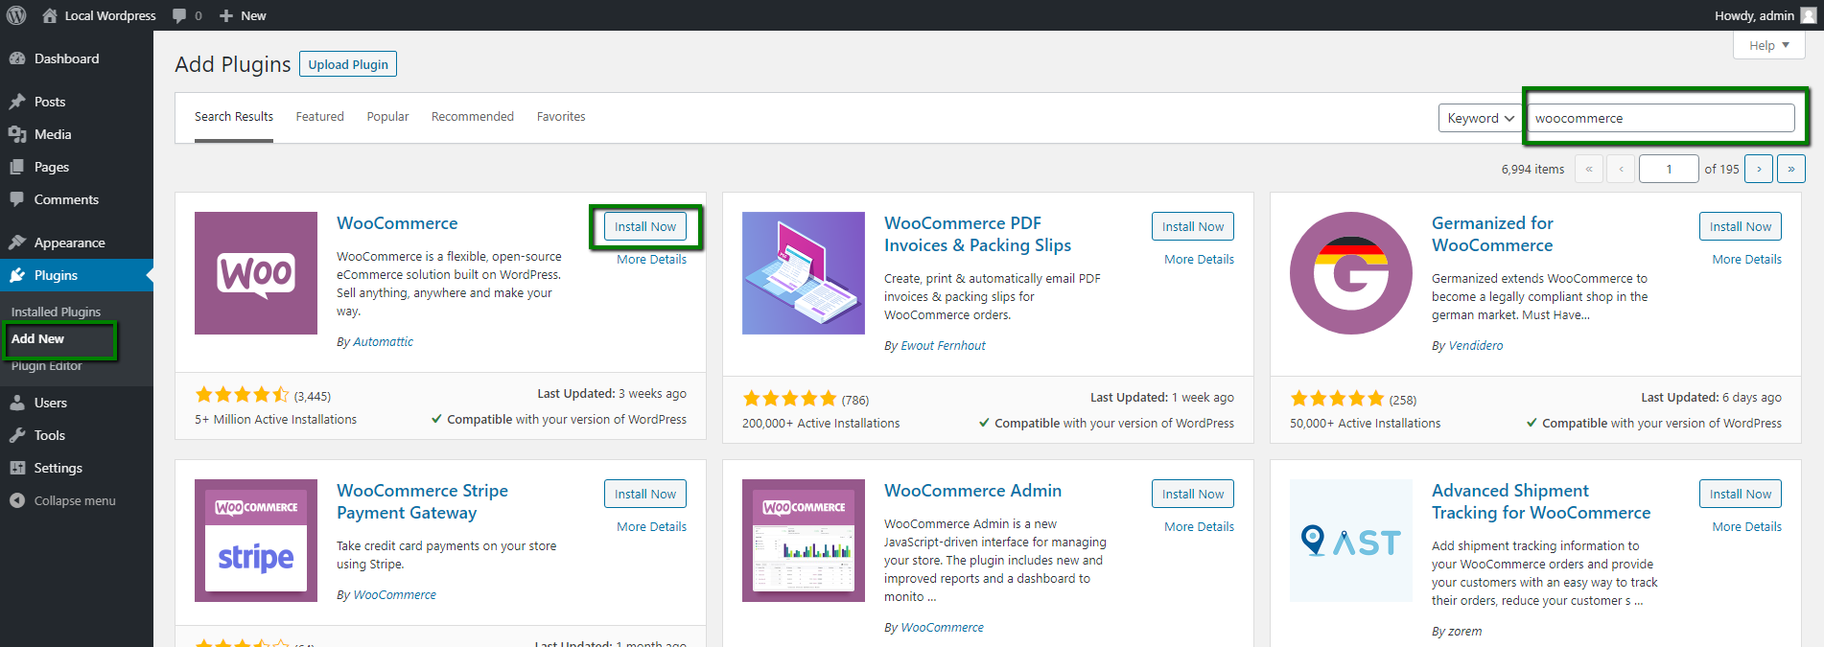Click the WordPress logo icon in admin bar

pos(16,15)
